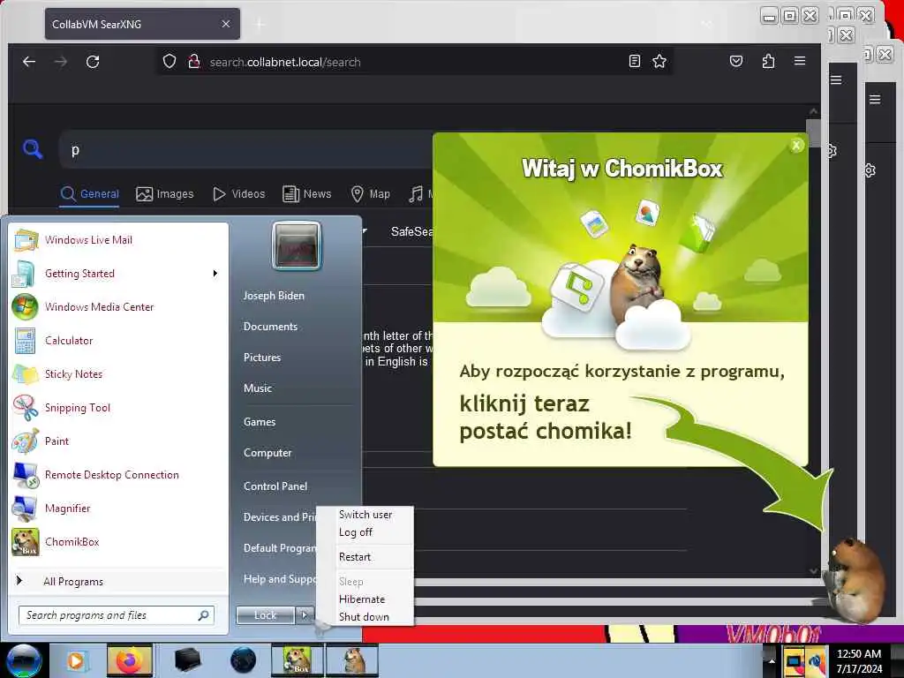The height and width of the screenshot is (678, 904).
Task: Click the Lock button
Action: (x=265, y=615)
